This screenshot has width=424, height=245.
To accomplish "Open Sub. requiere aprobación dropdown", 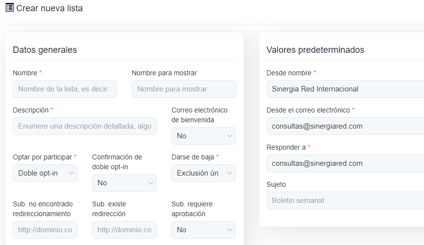I will (203, 230).
